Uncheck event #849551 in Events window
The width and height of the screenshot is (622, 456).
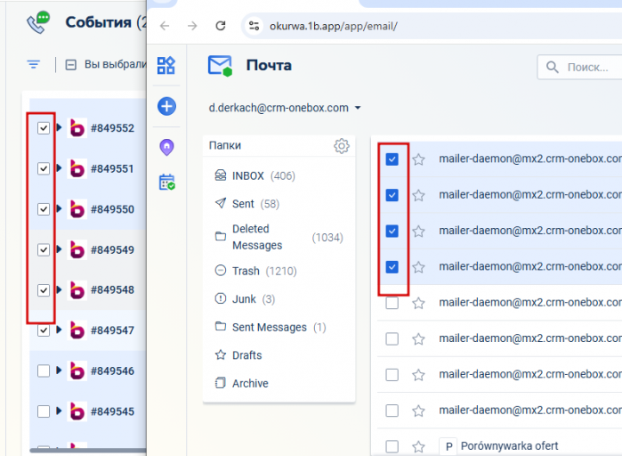click(x=44, y=168)
